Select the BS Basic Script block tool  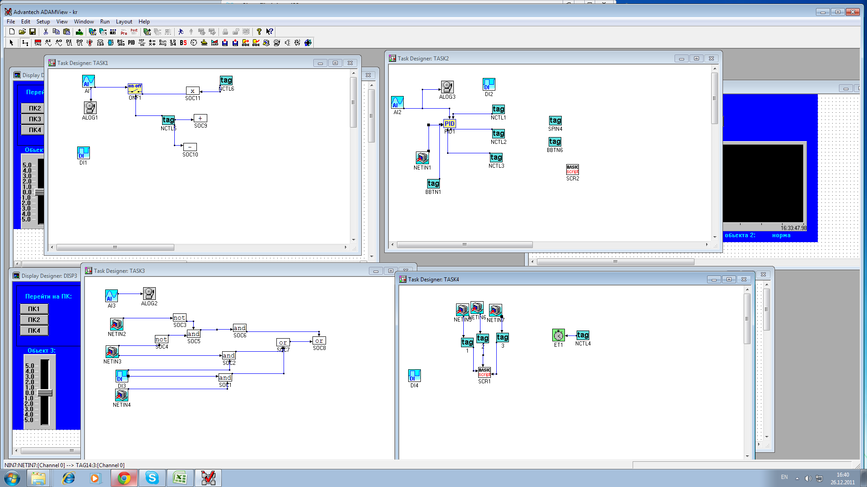(183, 43)
